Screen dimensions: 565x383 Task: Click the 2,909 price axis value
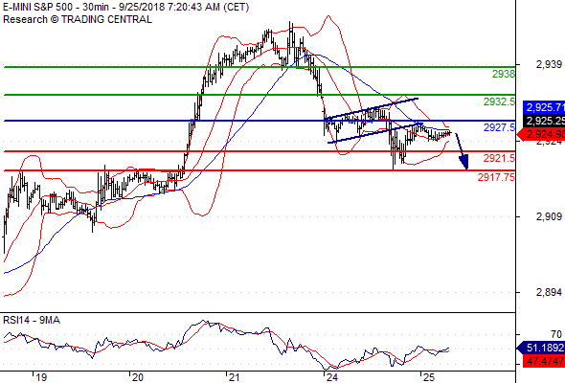[x=549, y=216]
